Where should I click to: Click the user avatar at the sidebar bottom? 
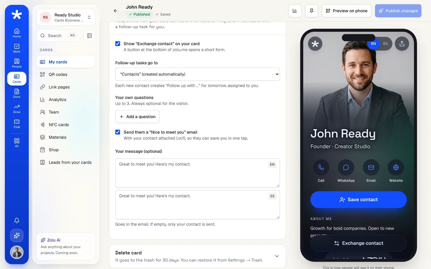point(17,252)
